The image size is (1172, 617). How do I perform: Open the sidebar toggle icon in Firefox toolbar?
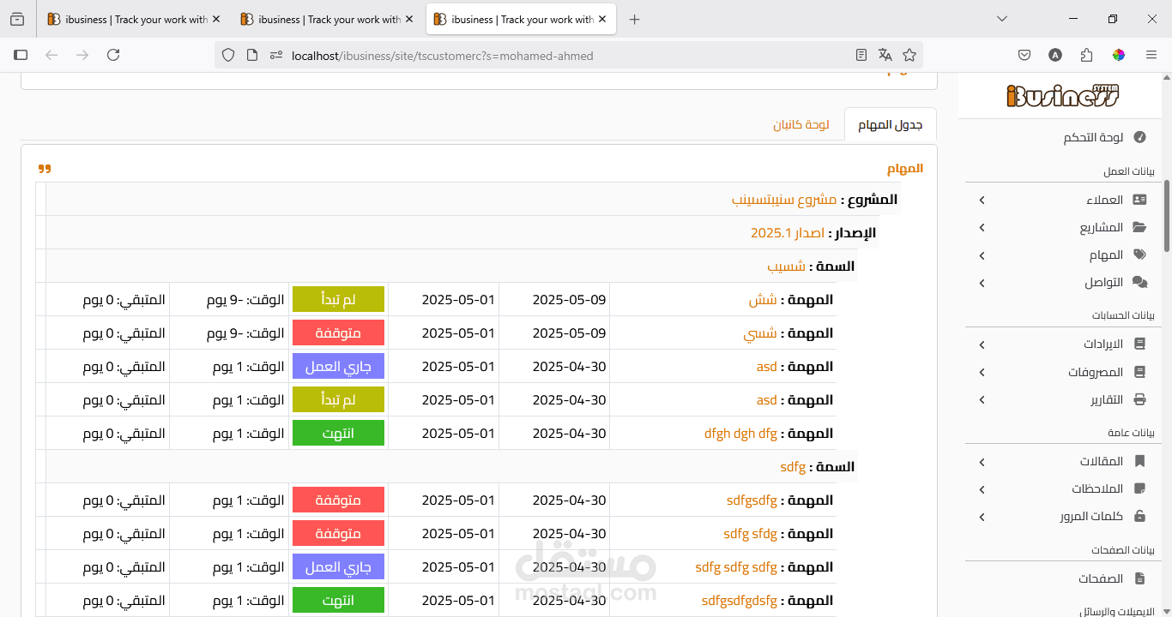21,55
